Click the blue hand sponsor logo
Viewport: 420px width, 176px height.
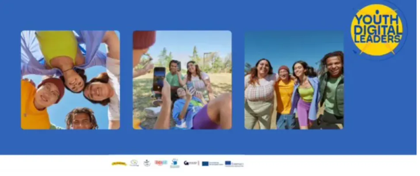coord(175,163)
